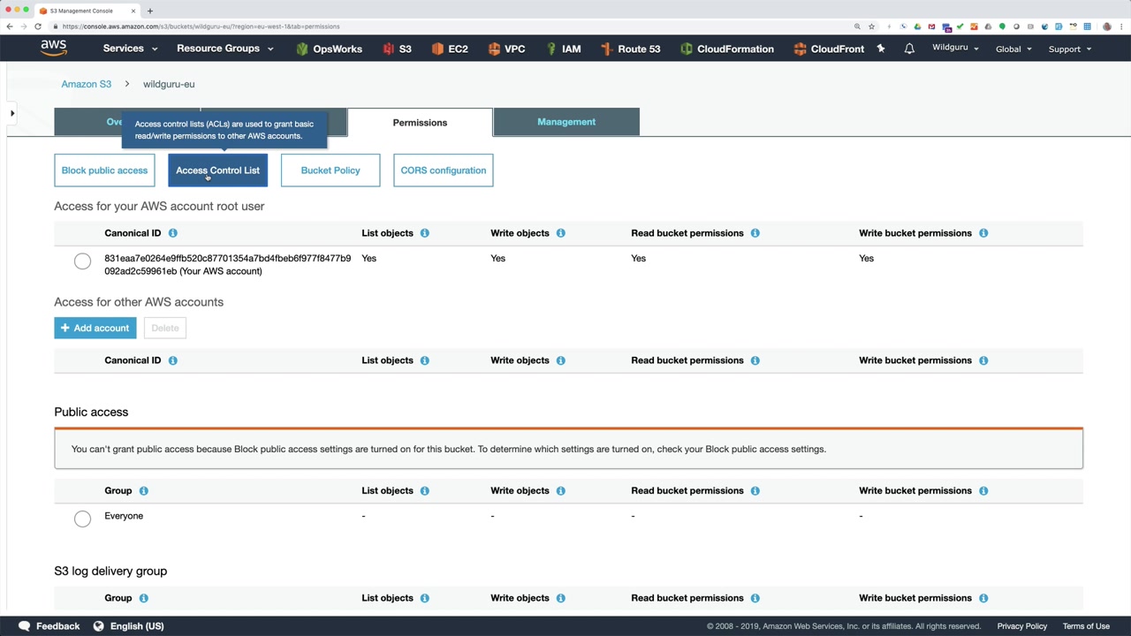1131x636 pixels.
Task: Click info icon for other accounts Write bucket permissions
Action: pyautogui.click(x=983, y=360)
